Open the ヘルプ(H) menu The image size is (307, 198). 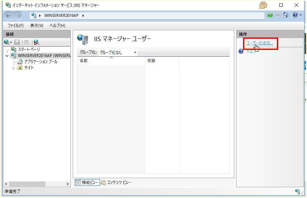(57, 26)
